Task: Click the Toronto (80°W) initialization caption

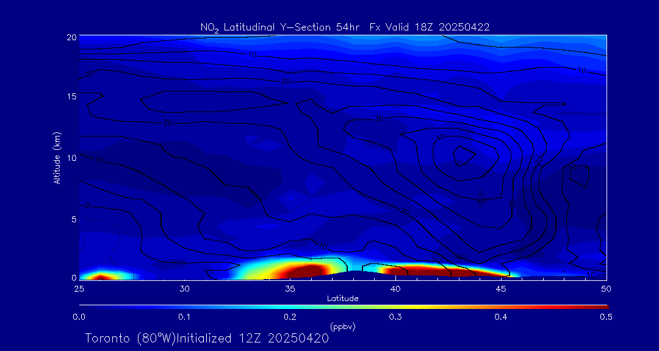Action: [207, 338]
